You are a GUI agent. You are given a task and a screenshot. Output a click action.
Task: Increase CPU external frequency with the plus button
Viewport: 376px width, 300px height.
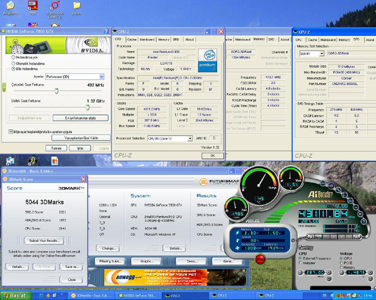coord(329,272)
